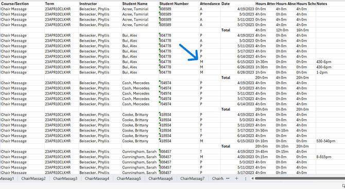Select the 6/26/2023 date cell
345x189 pixels.
coord(237,67)
